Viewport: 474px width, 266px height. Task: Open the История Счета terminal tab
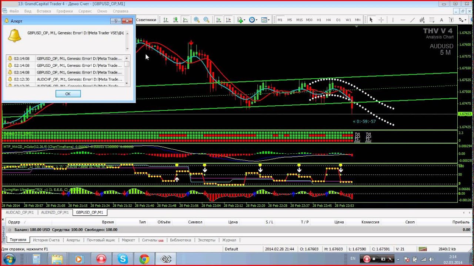click(x=46, y=240)
